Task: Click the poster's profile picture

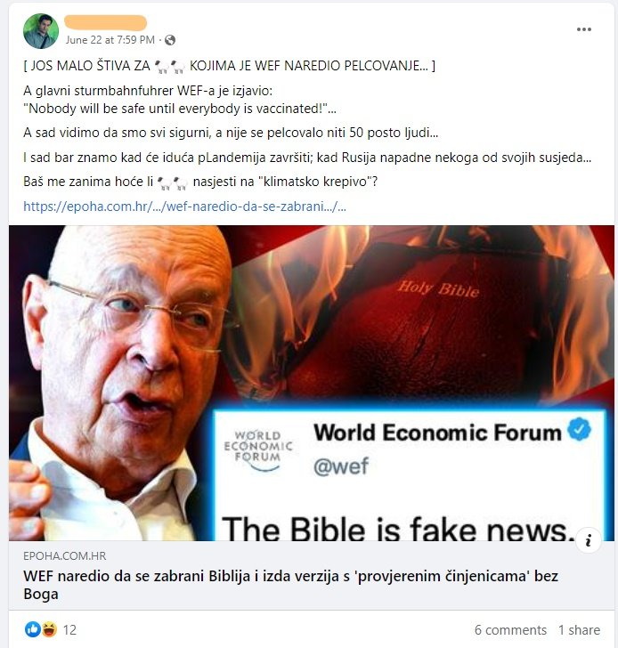Action: tap(40, 31)
